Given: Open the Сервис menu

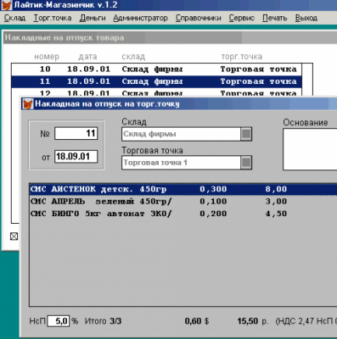Looking at the screenshot, I should pyautogui.click(x=242, y=18).
